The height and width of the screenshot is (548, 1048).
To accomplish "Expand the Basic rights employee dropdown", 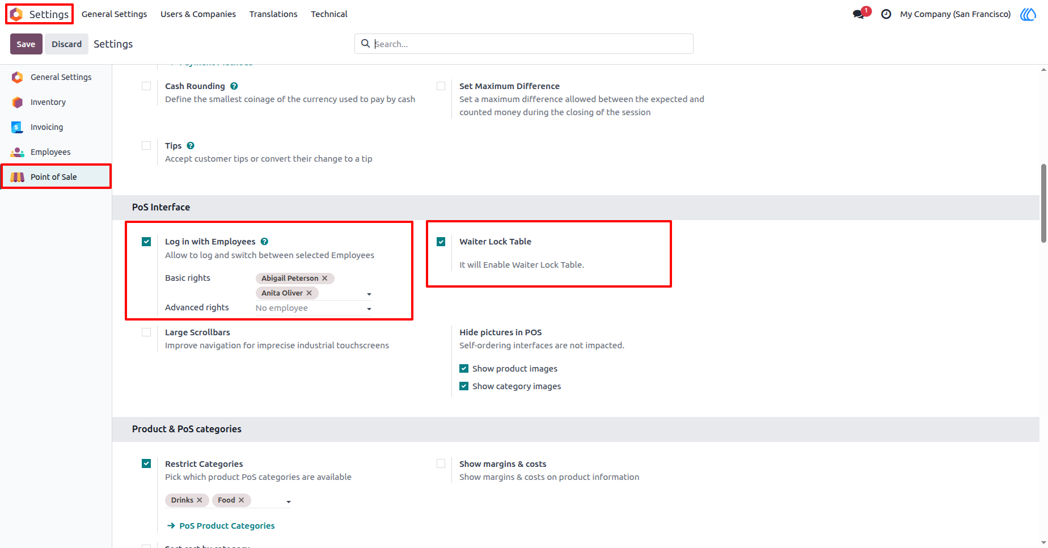I will [369, 294].
